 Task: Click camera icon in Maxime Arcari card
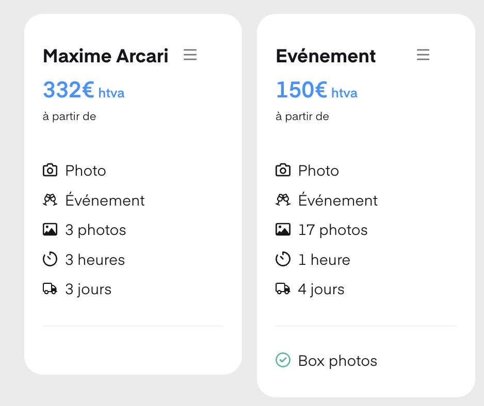click(50, 170)
